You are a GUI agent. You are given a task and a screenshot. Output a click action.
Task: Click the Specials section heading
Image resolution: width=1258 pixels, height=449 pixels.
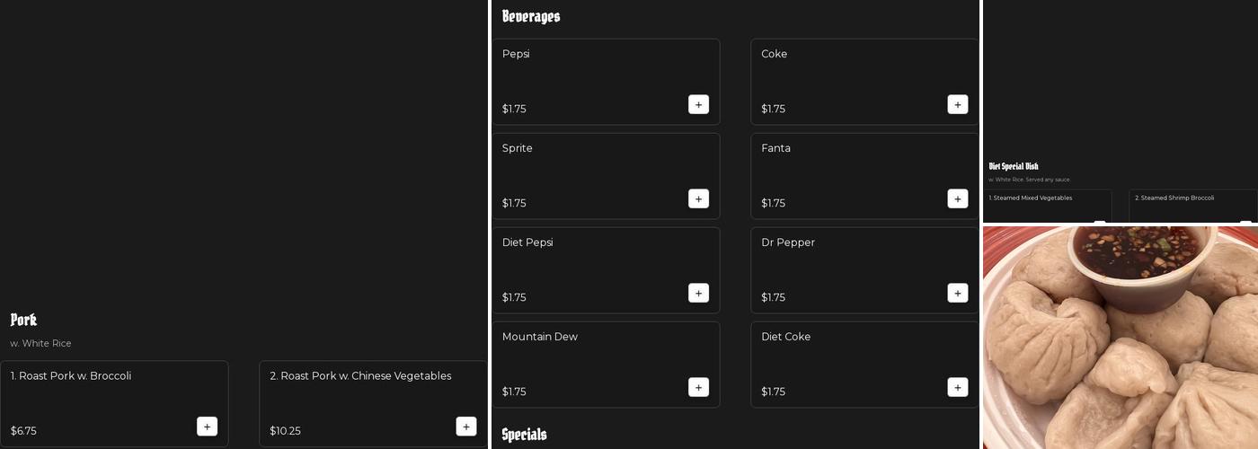pos(524,435)
